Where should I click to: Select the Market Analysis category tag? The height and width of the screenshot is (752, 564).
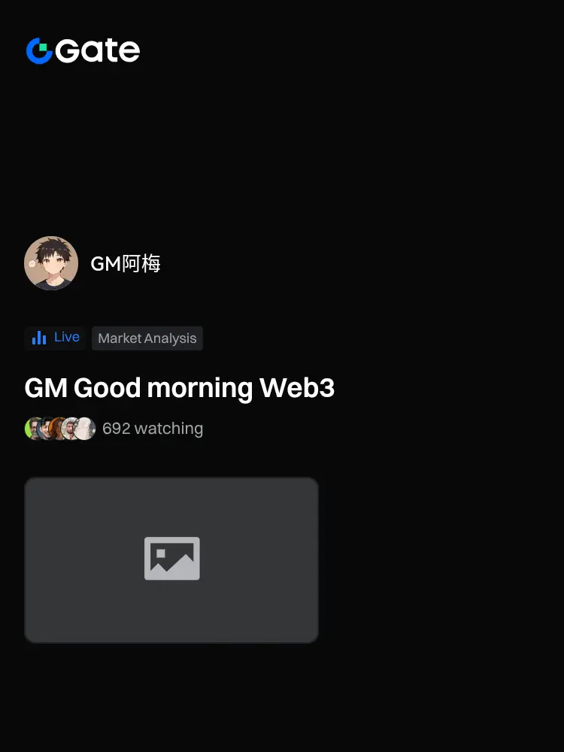coord(147,338)
